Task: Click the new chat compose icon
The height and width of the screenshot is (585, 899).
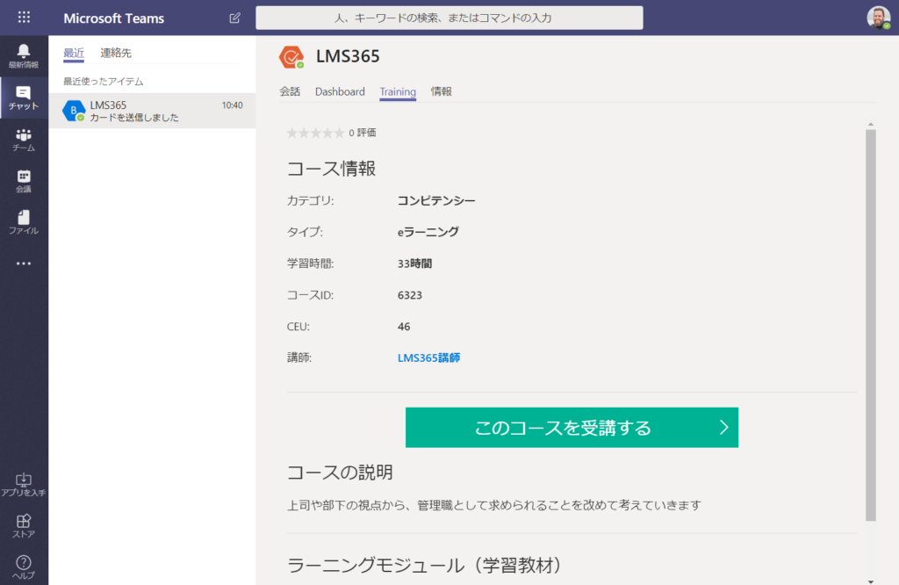Action: [x=234, y=18]
